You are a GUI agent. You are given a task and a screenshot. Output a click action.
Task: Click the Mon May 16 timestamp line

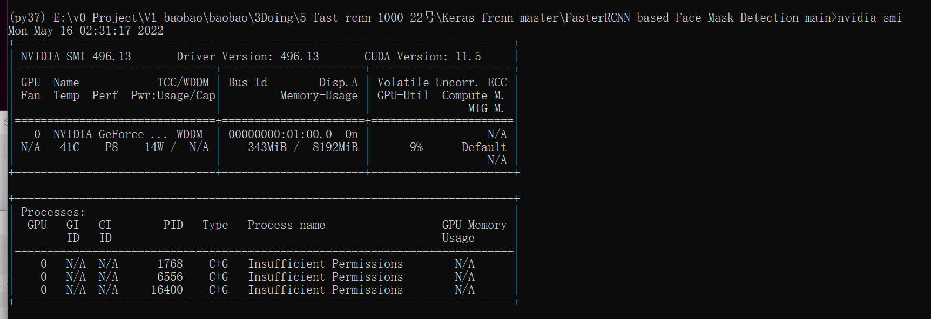(x=85, y=31)
